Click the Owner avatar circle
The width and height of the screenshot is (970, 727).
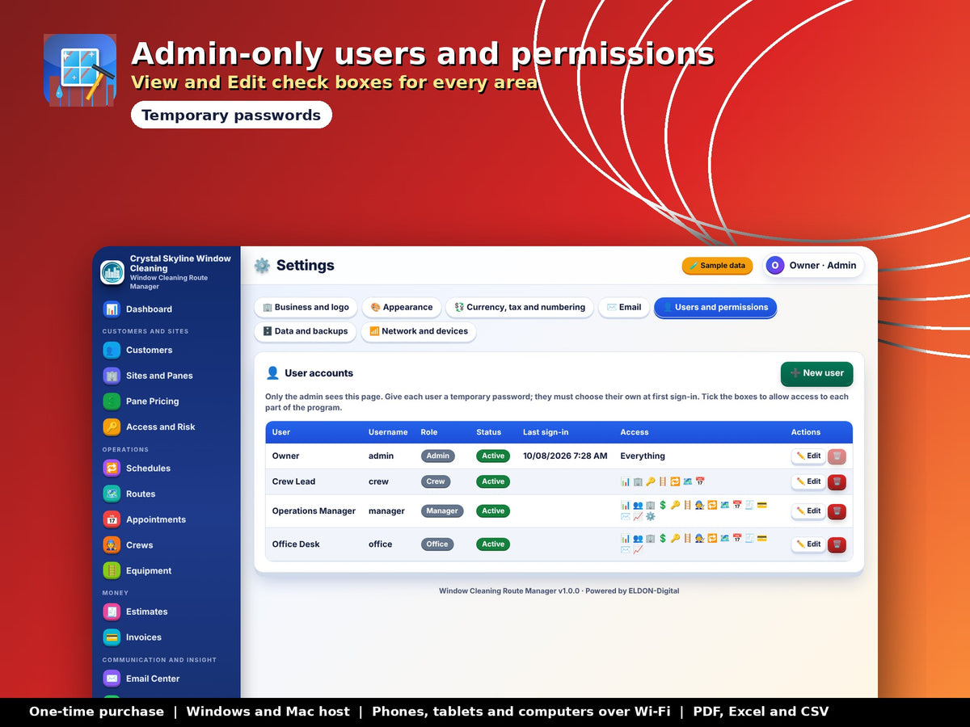[775, 265]
